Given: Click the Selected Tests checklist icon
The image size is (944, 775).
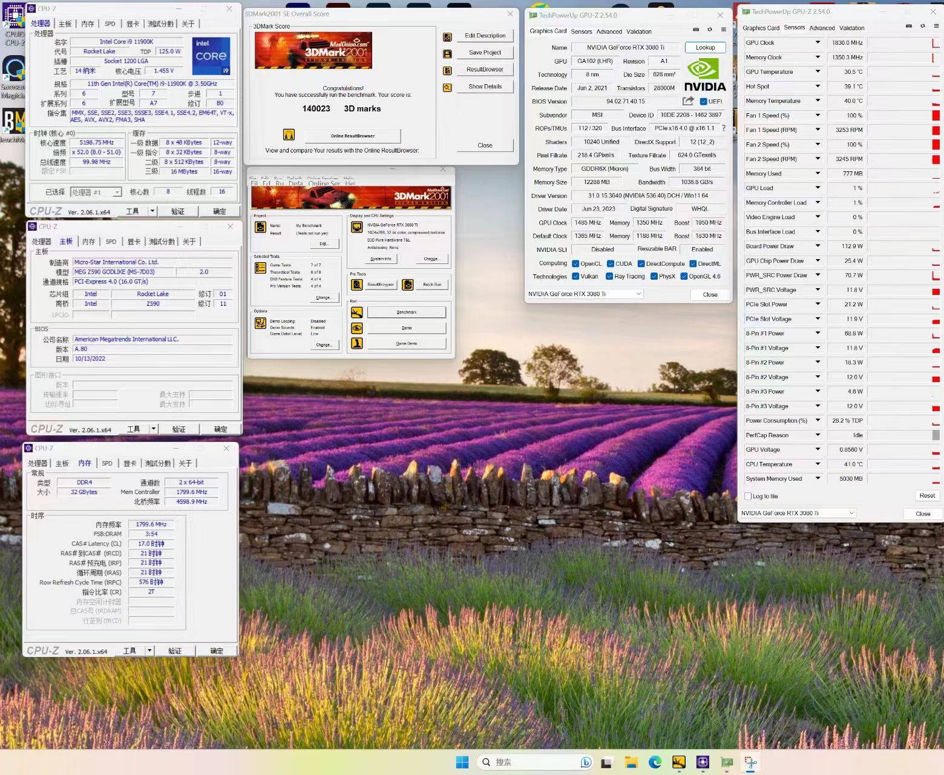Looking at the screenshot, I should [260, 268].
